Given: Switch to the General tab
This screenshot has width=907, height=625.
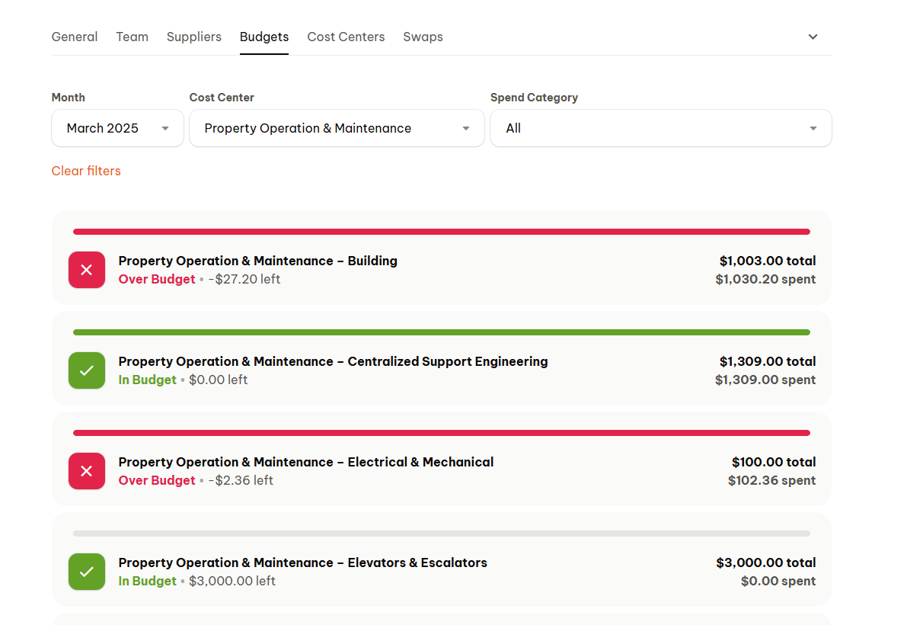Looking at the screenshot, I should [75, 37].
